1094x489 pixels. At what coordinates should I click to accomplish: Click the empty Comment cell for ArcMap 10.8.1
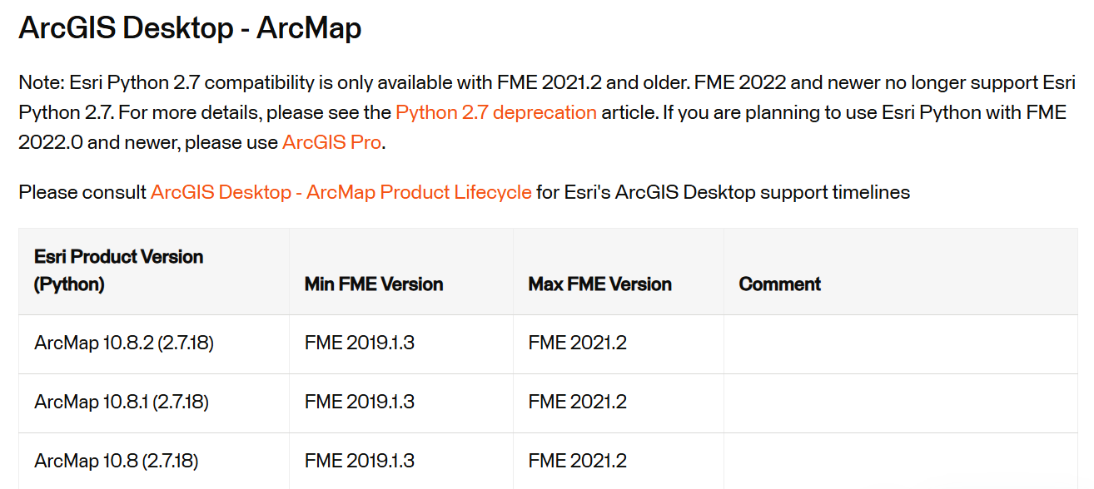901,403
